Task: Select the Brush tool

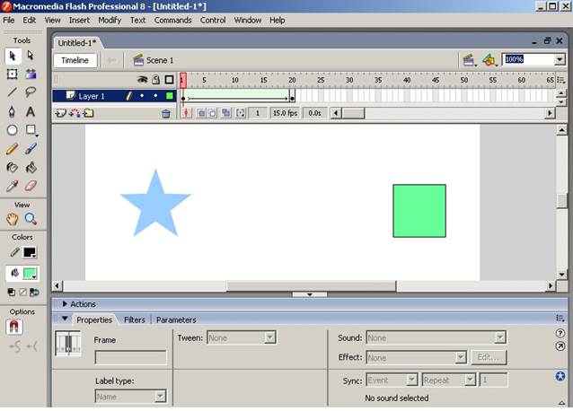Action: 31,149
